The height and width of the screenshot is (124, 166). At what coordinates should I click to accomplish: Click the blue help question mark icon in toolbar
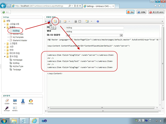click(x=98, y=21)
